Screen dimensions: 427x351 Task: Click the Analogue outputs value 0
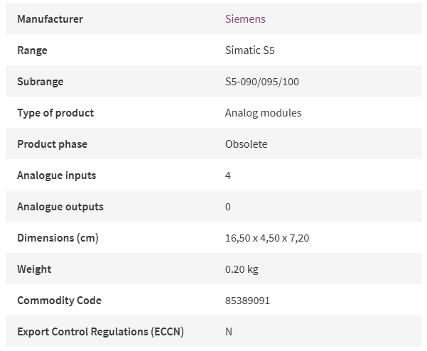(x=228, y=207)
